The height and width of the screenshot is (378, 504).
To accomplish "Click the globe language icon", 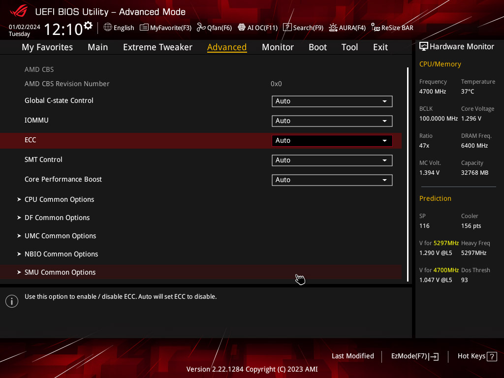I will tap(108, 28).
